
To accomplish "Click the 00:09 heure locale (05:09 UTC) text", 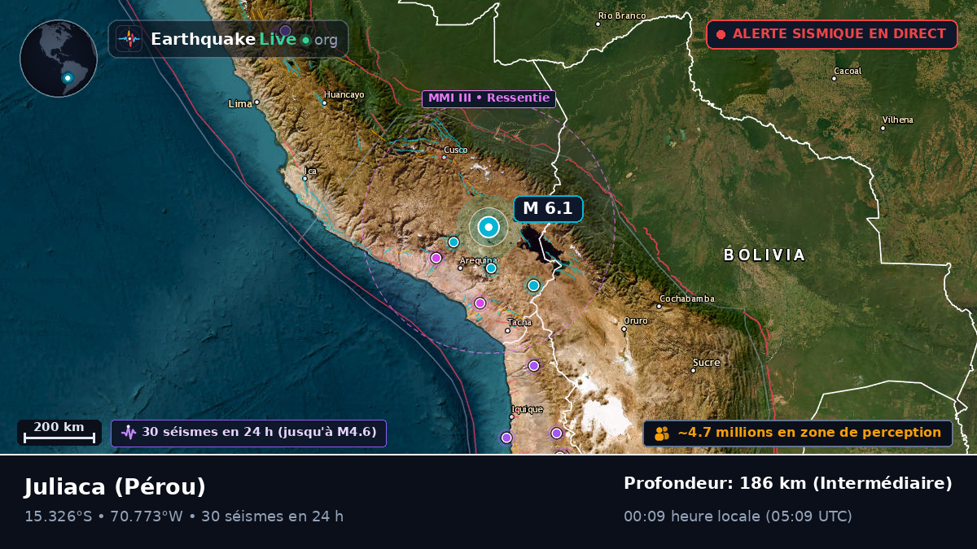I will pyautogui.click(x=738, y=516).
